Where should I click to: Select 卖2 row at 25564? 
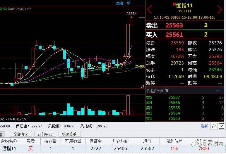click(x=185, y=113)
